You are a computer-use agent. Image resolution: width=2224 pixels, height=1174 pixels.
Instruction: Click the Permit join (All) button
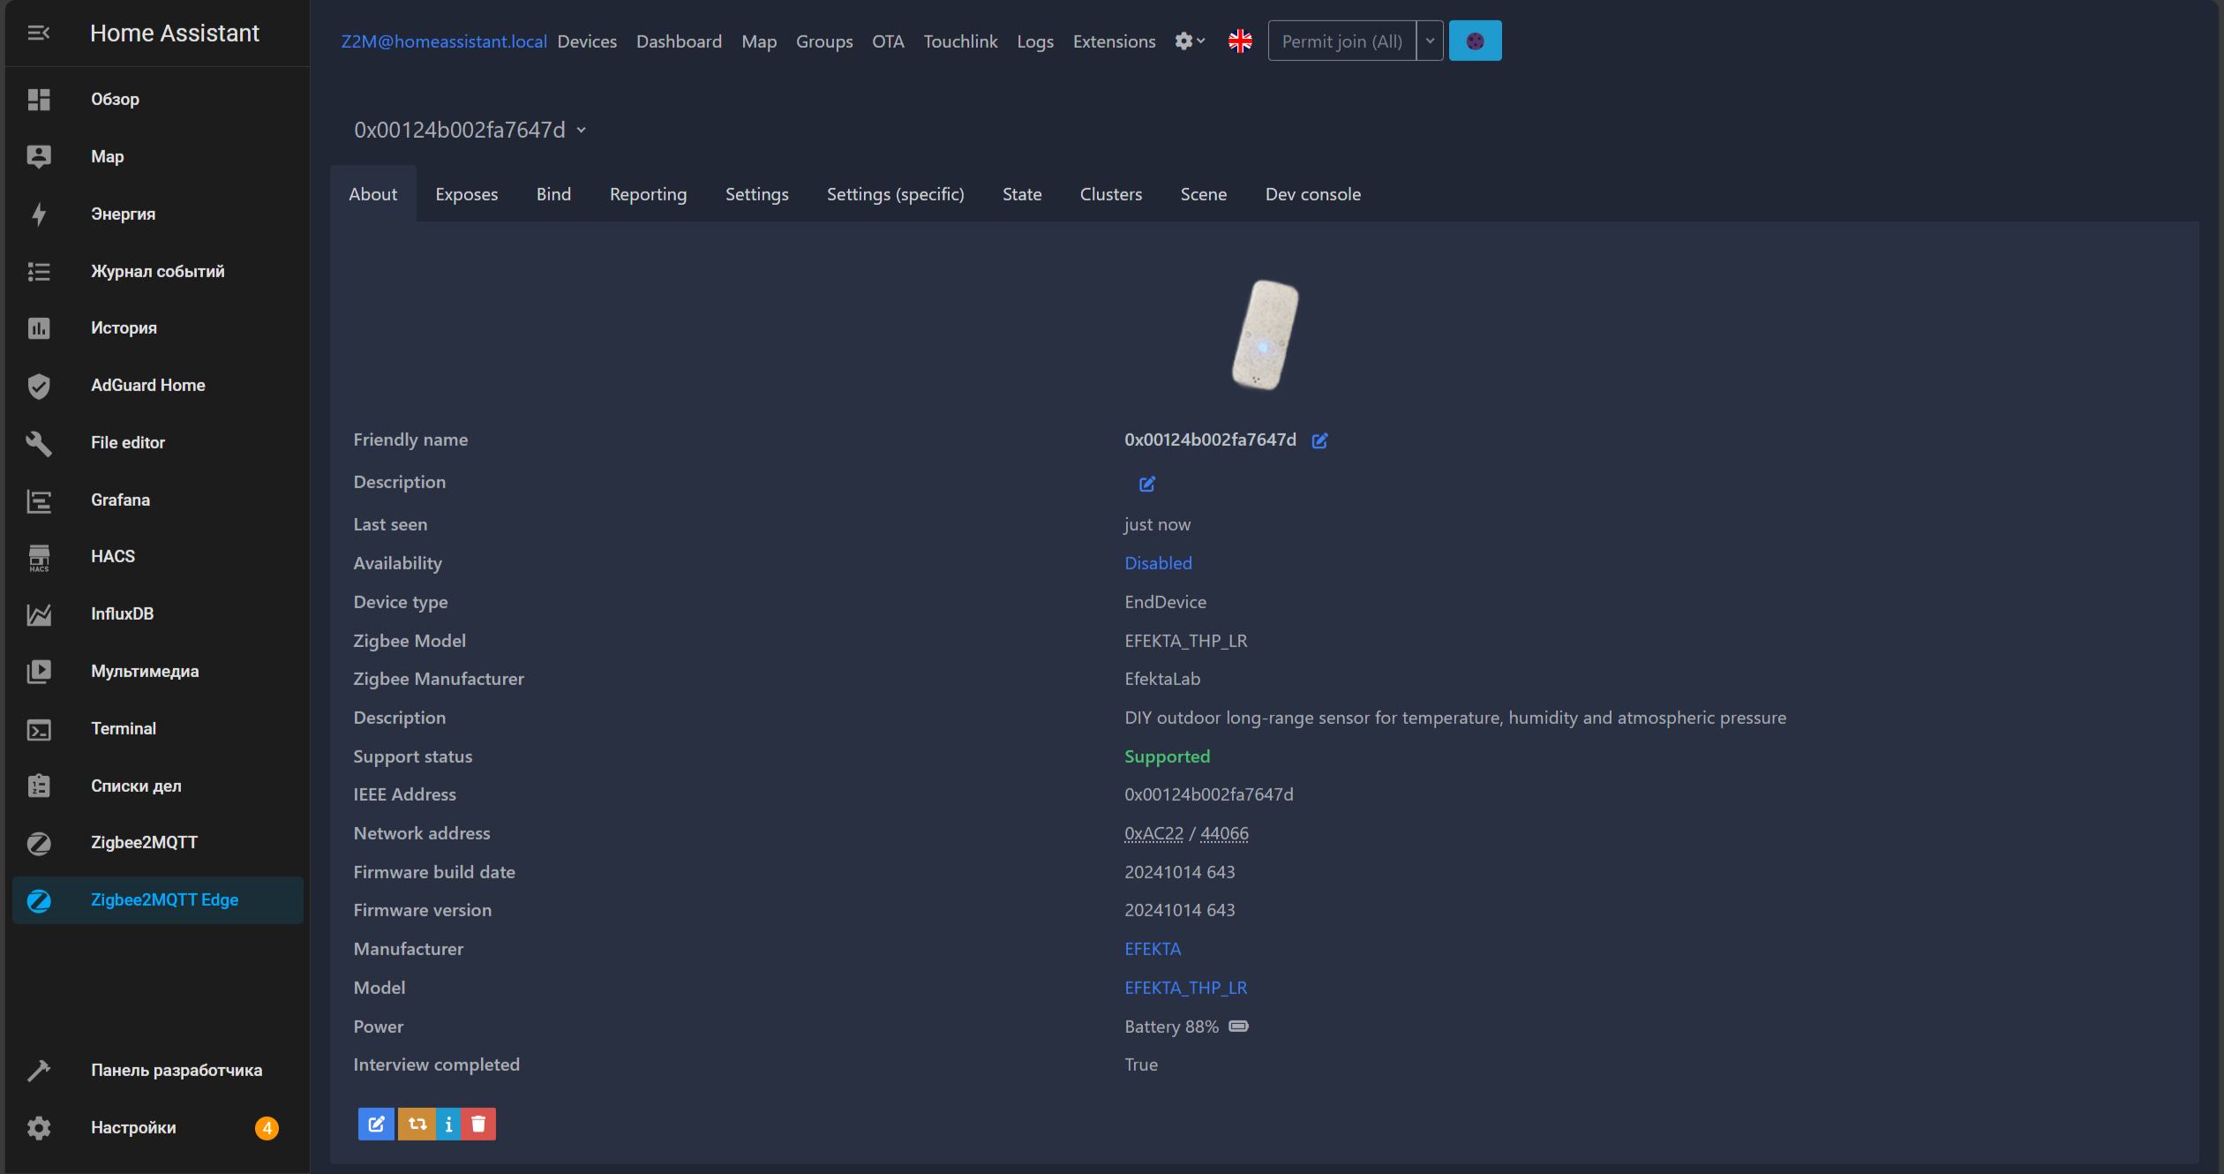(1341, 41)
